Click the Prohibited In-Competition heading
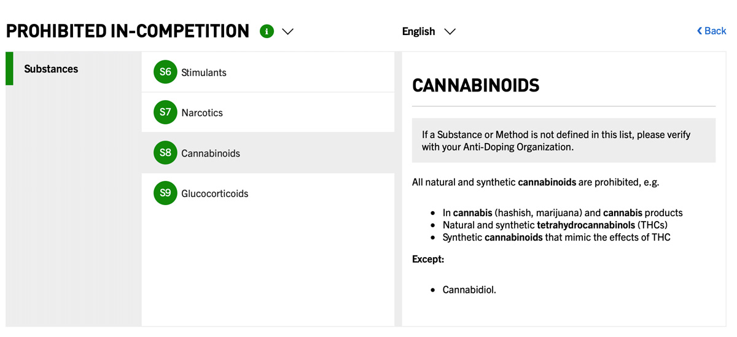Viewport: 737px width, 337px height. pos(128,31)
